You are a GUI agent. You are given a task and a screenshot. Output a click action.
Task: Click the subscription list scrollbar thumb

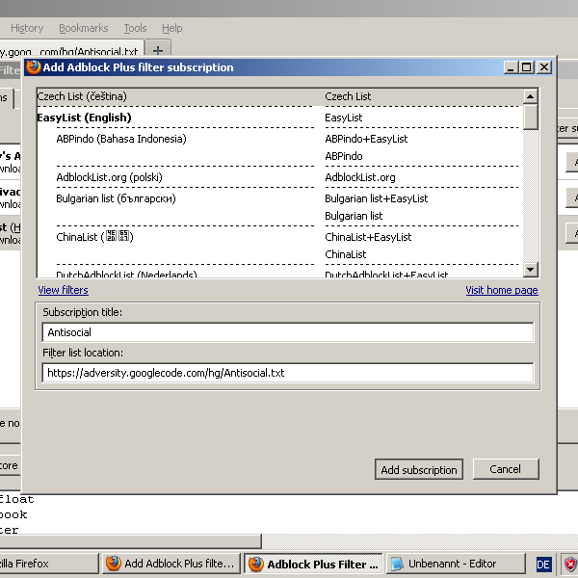click(530, 117)
